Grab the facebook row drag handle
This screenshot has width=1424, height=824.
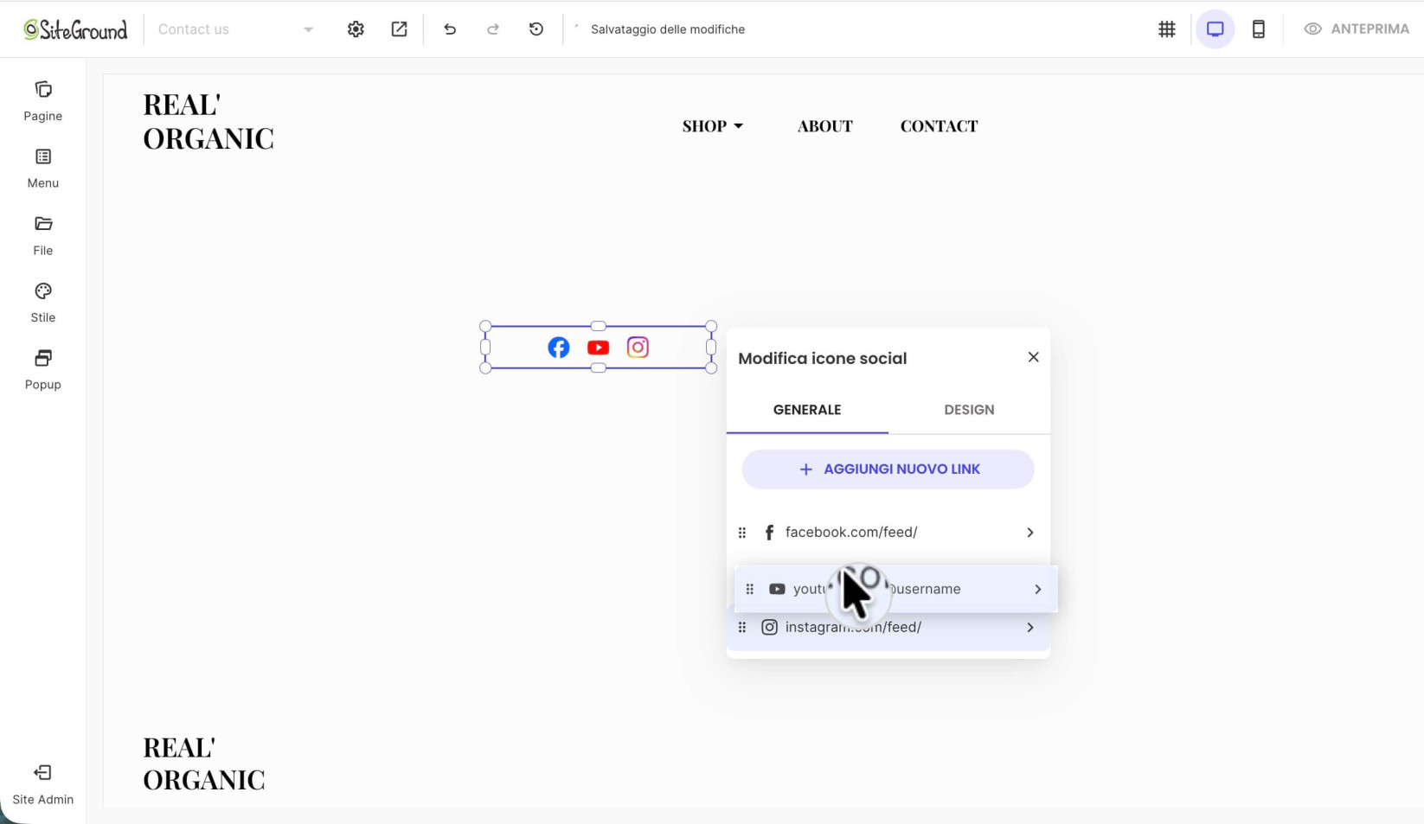click(742, 533)
